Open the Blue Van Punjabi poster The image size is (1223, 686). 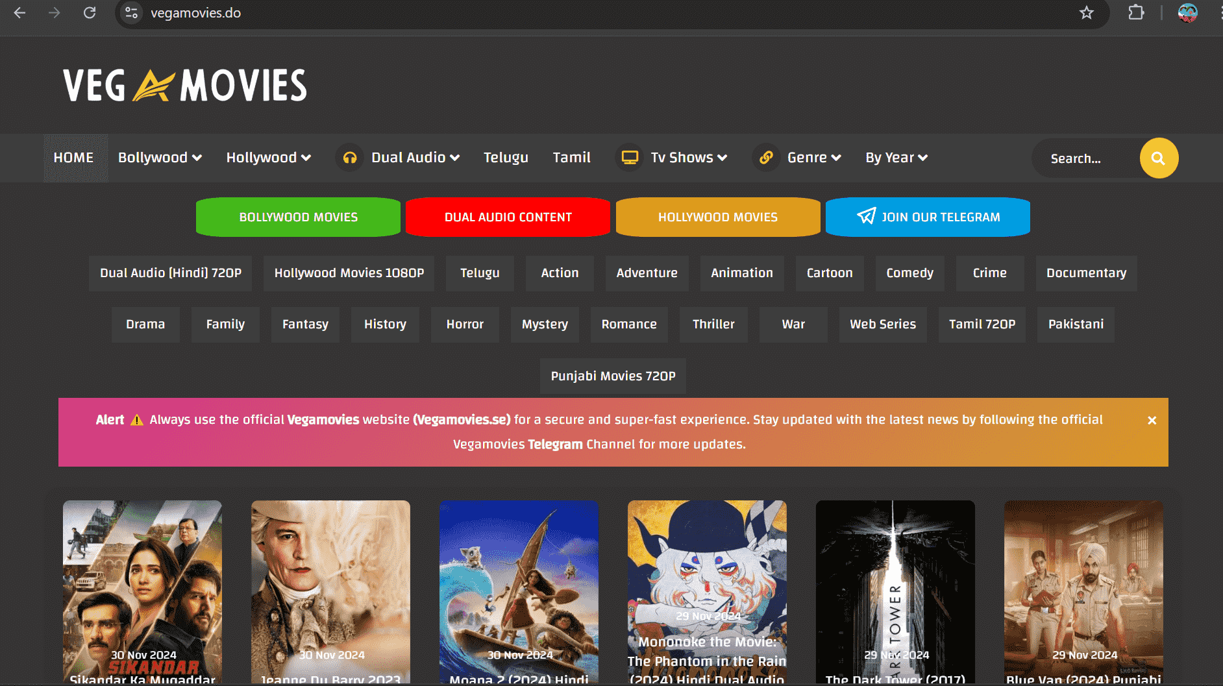click(1083, 591)
